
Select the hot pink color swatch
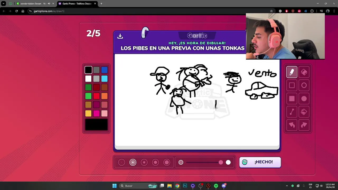96,113
